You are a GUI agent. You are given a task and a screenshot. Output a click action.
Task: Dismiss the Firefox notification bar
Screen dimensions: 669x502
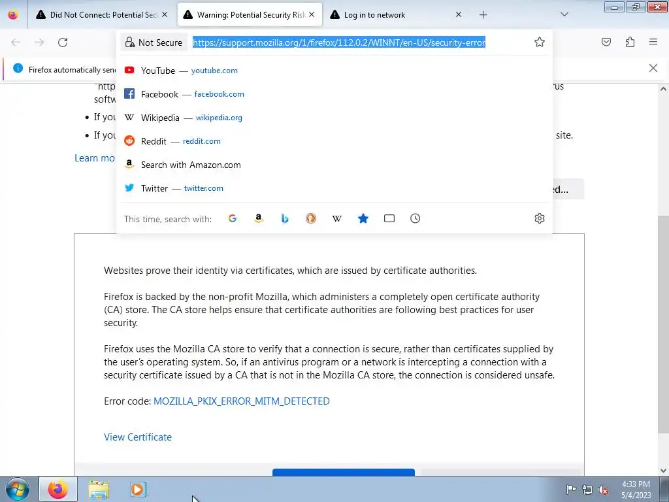click(x=653, y=68)
